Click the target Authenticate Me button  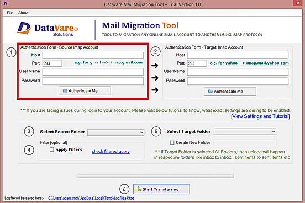tap(230, 92)
